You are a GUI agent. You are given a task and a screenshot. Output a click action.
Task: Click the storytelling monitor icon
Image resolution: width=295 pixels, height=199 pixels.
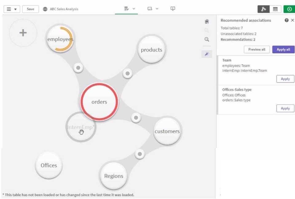(x=172, y=9)
